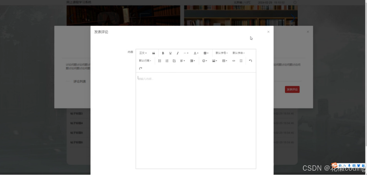Insert a todo checkbox item

[174, 61]
